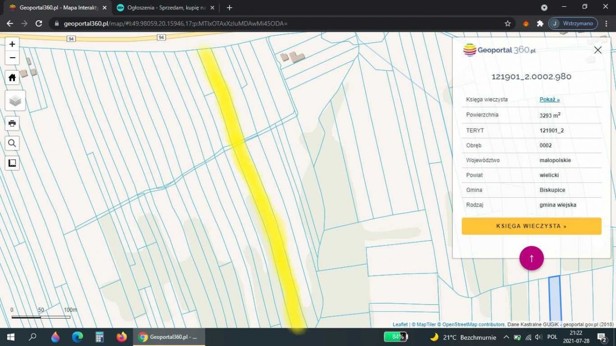The width and height of the screenshot is (616, 346).
Task: Open Chrome extensions puzzle icon
Action: coord(540,24)
